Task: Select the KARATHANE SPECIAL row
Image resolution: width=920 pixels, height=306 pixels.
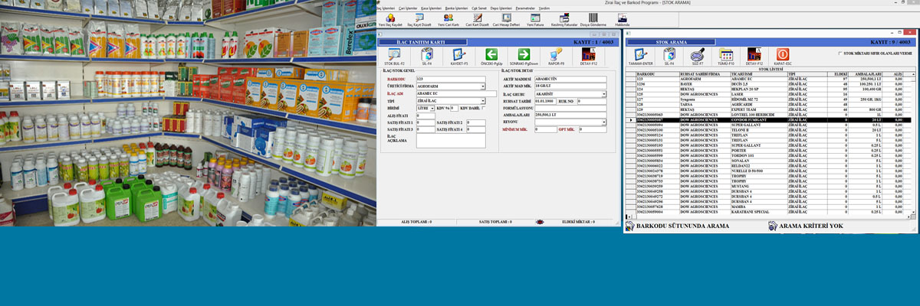Action: [x=769, y=212]
